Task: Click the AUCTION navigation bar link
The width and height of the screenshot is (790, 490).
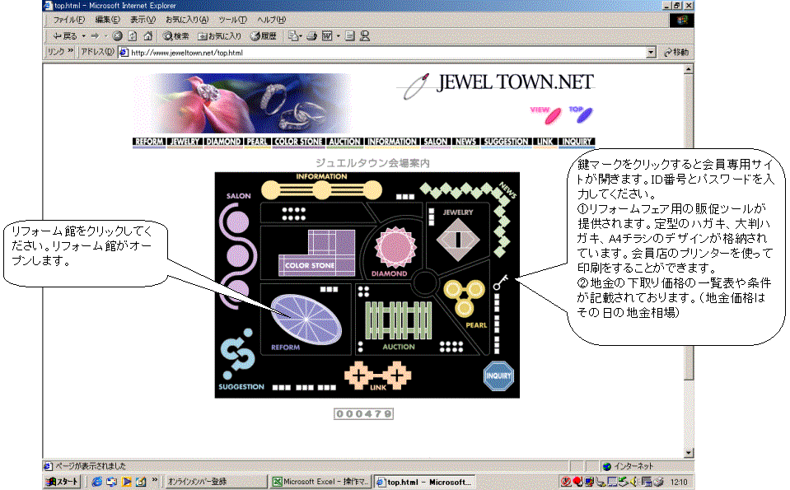Action: point(344,142)
